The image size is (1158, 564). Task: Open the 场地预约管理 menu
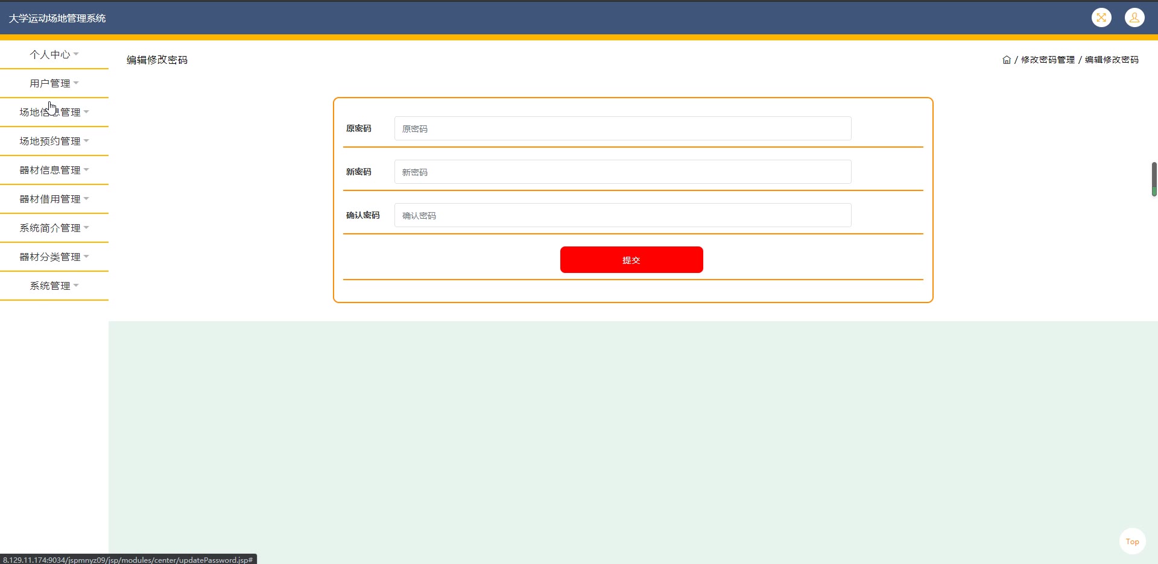[x=54, y=141]
